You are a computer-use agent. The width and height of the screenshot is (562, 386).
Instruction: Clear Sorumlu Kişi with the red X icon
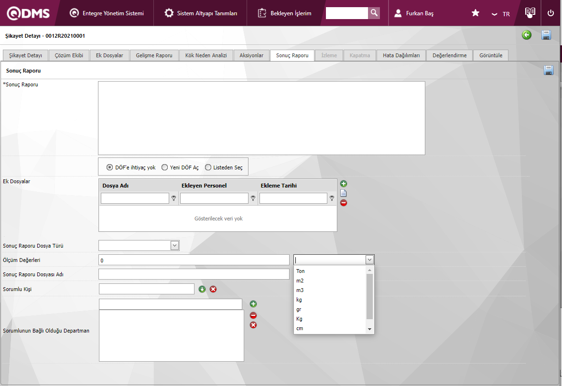[x=213, y=289]
